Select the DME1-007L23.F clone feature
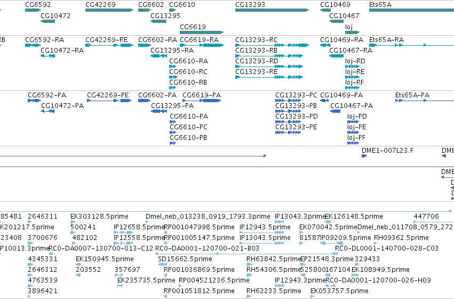The width and height of the screenshot is (454, 299). coord(364,156)
